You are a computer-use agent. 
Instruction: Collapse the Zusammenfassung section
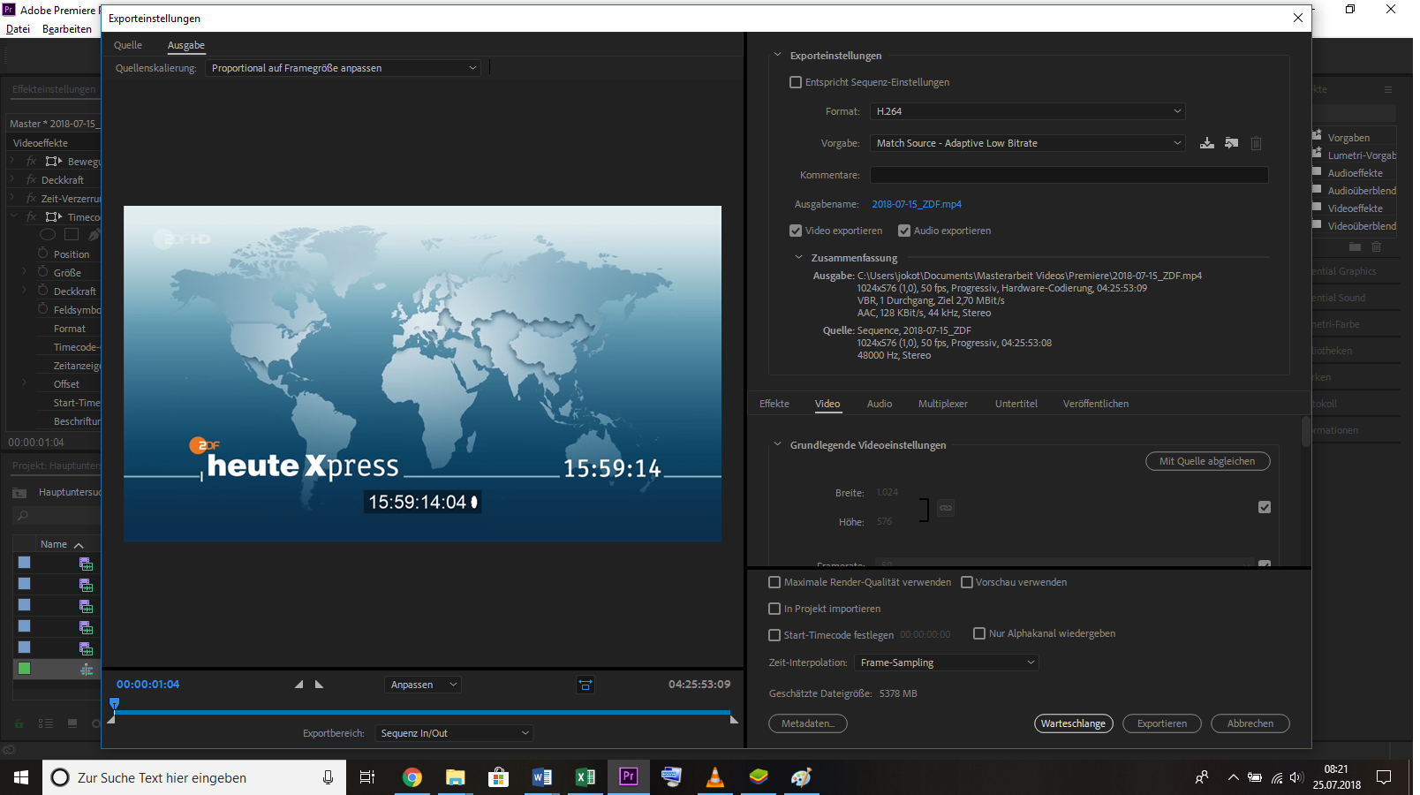pyautogui.click(x=798, y=257)
